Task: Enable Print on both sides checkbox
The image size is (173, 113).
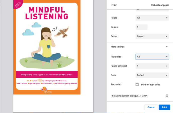Action: (x=137, y=84)
